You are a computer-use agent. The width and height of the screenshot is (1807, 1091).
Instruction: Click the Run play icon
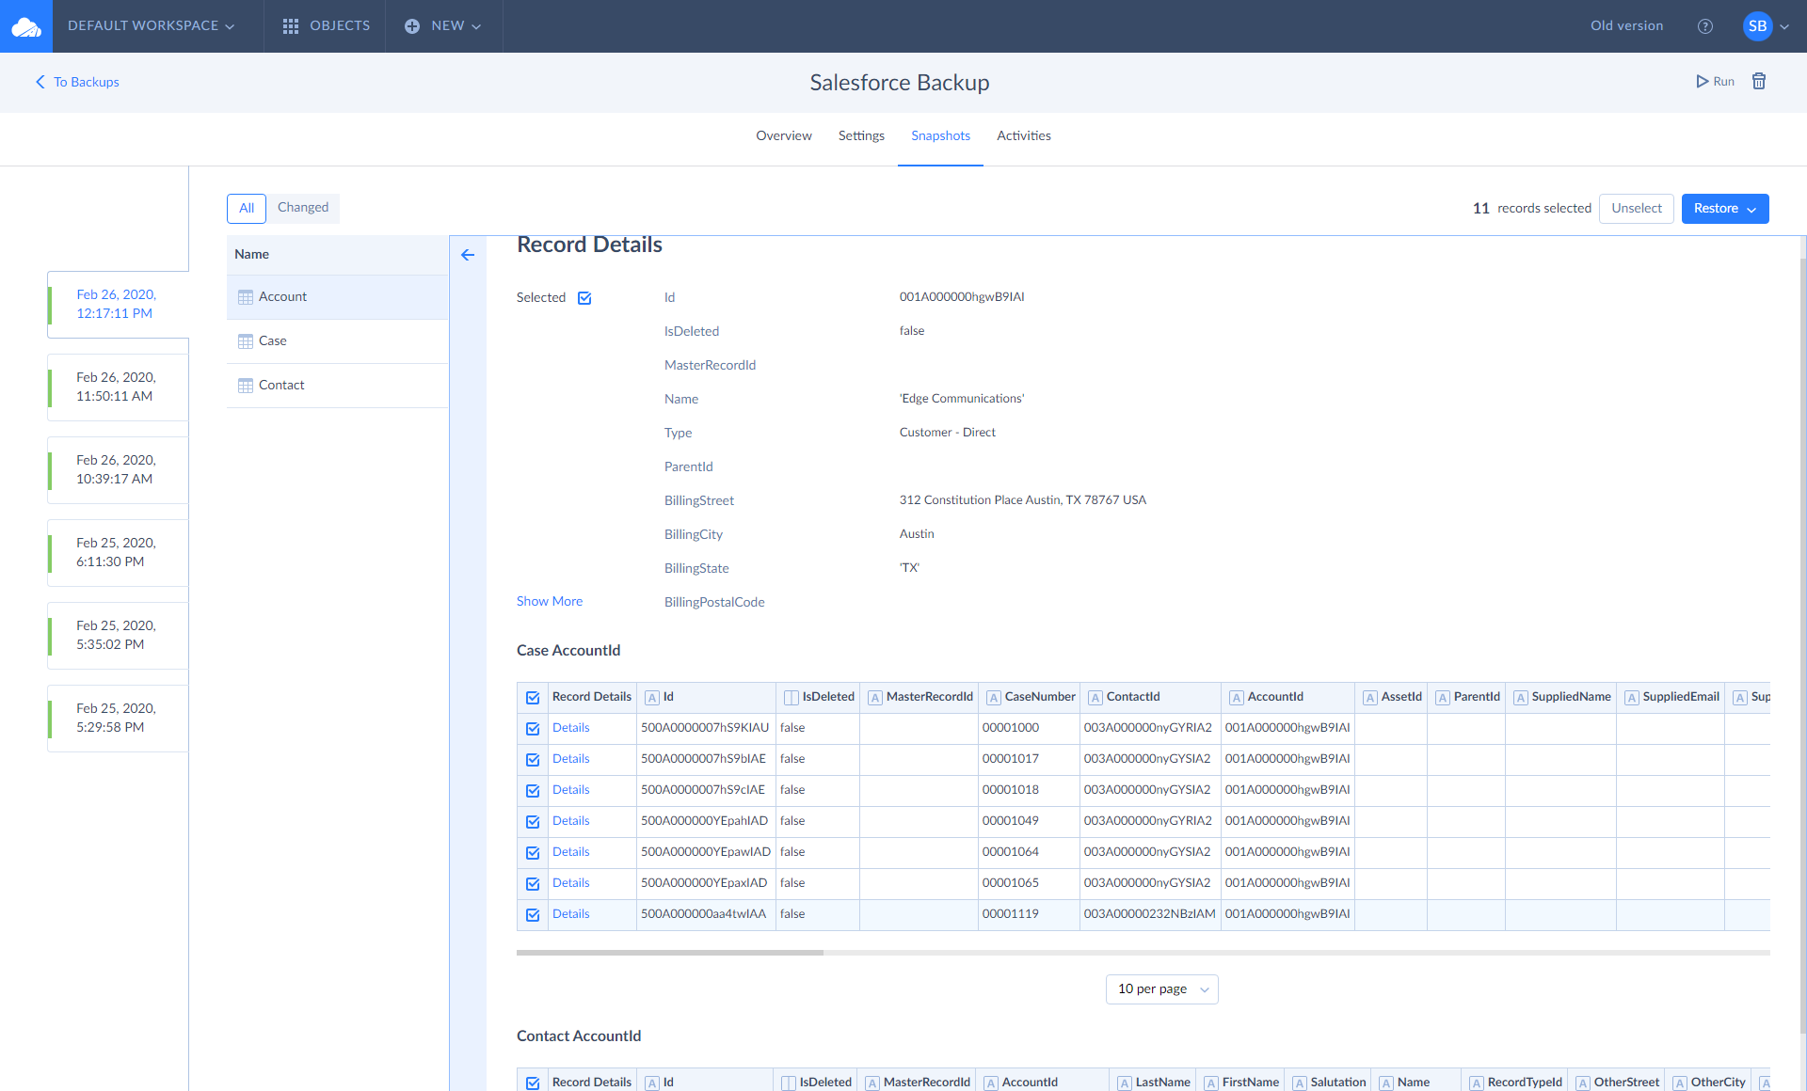pyautogui.click(x=1703, y=82)
